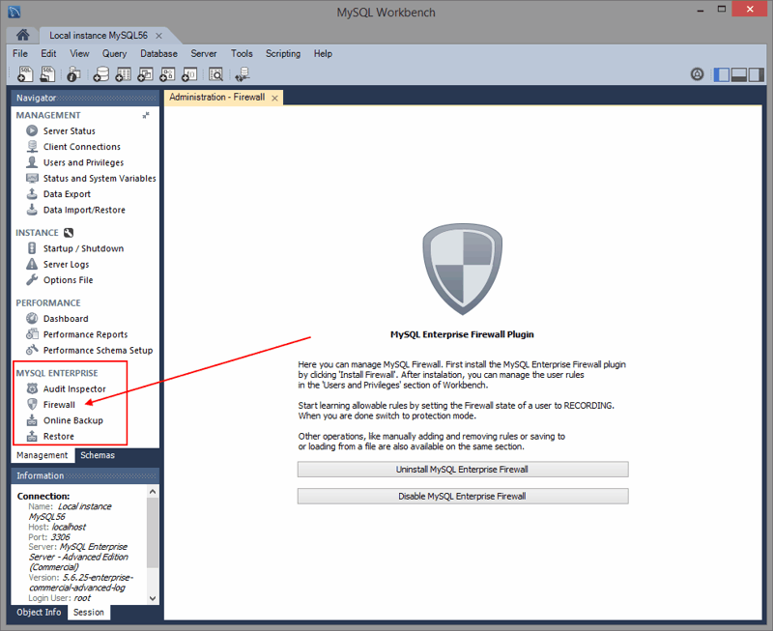The width and height of the screenshot is (773, 631).
Task: Click the reconnect to DBMS icon
Action: (243, 74)
